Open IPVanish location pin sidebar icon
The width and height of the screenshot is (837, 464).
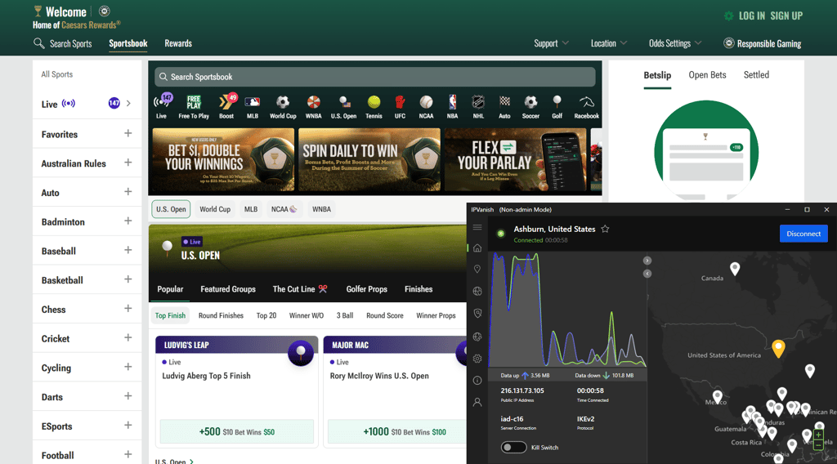(x=477, y=270)
